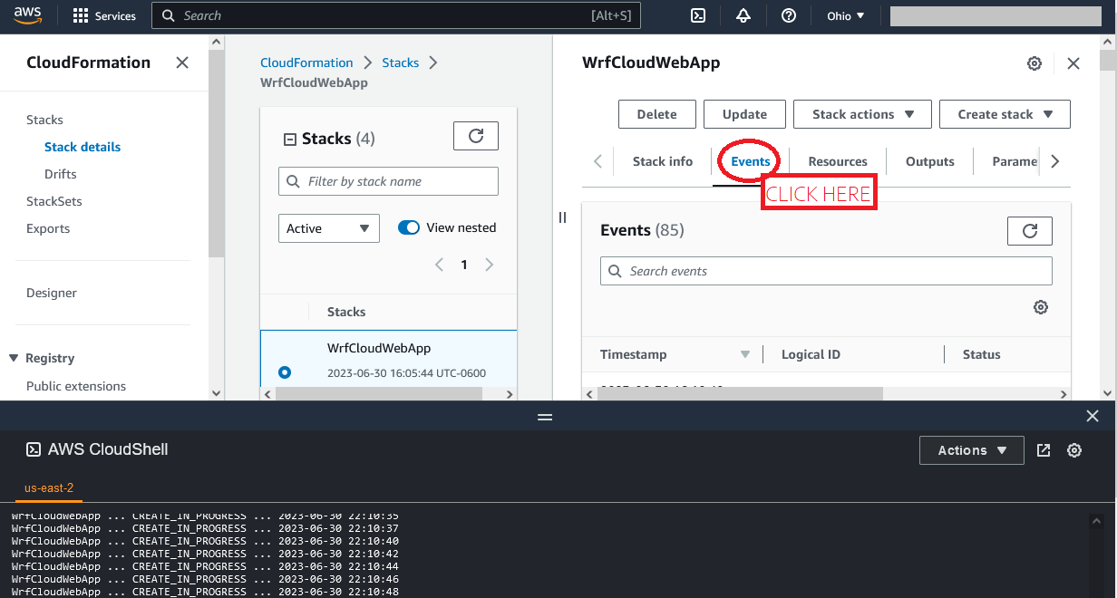Image resolution: width=1117 pixels, height=598 pixels.
Task: Open stack detail settings gear icon
Action: click(1034, 63)
